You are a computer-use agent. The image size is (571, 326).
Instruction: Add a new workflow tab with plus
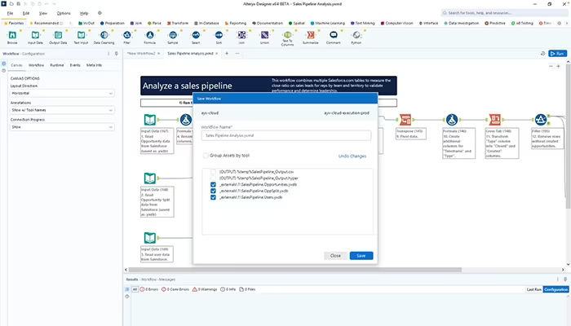tap(227, 54)
